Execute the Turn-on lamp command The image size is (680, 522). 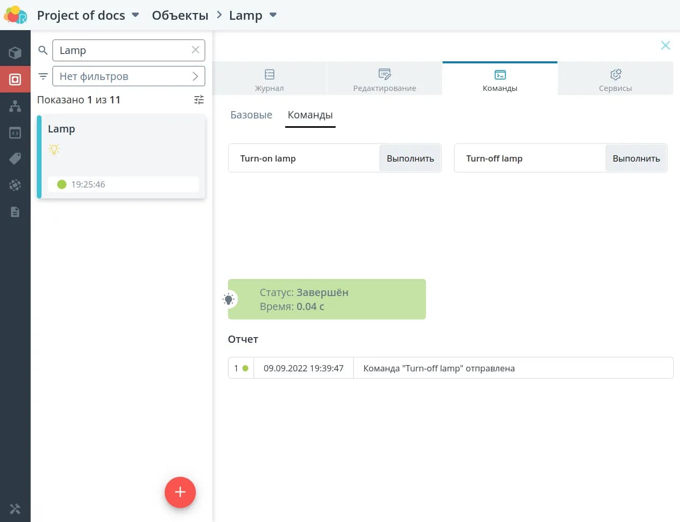410,158
